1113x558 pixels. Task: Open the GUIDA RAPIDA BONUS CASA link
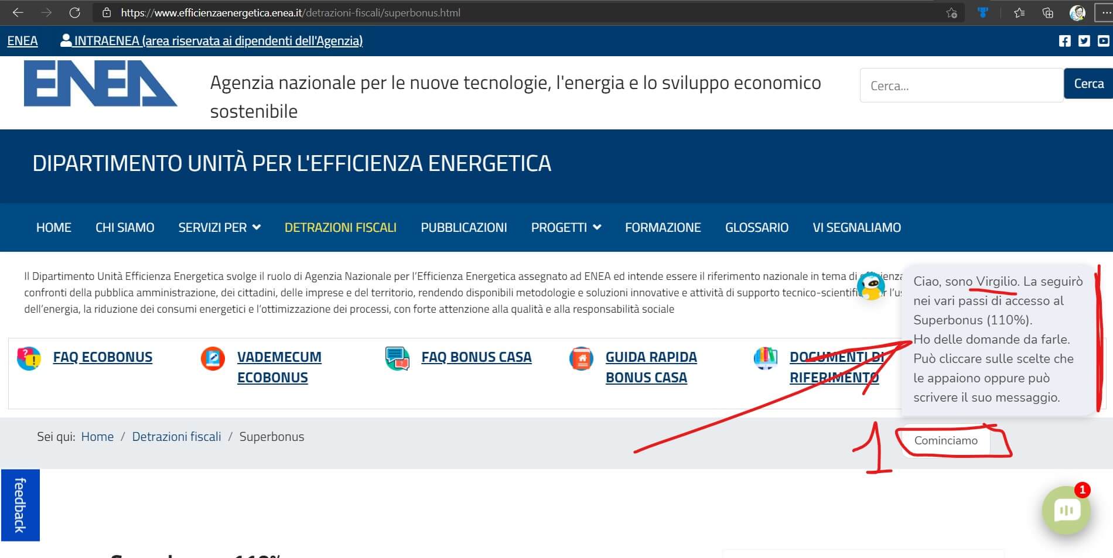(651, 367)
